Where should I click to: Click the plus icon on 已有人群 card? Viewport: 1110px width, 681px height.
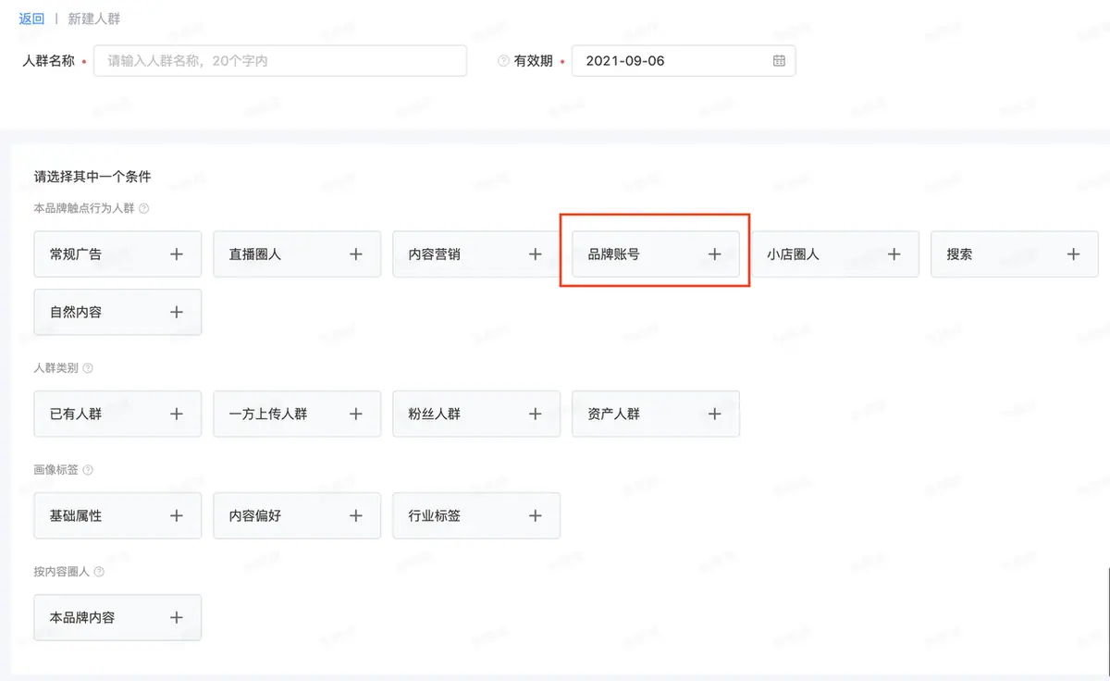pyautogui.click(x=177, y=414)
